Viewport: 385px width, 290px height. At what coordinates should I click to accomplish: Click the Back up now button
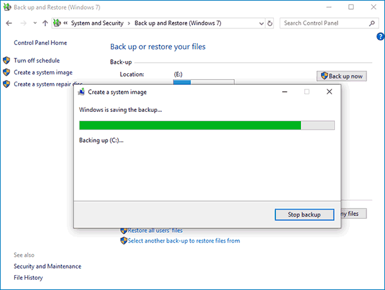point(341,76)
